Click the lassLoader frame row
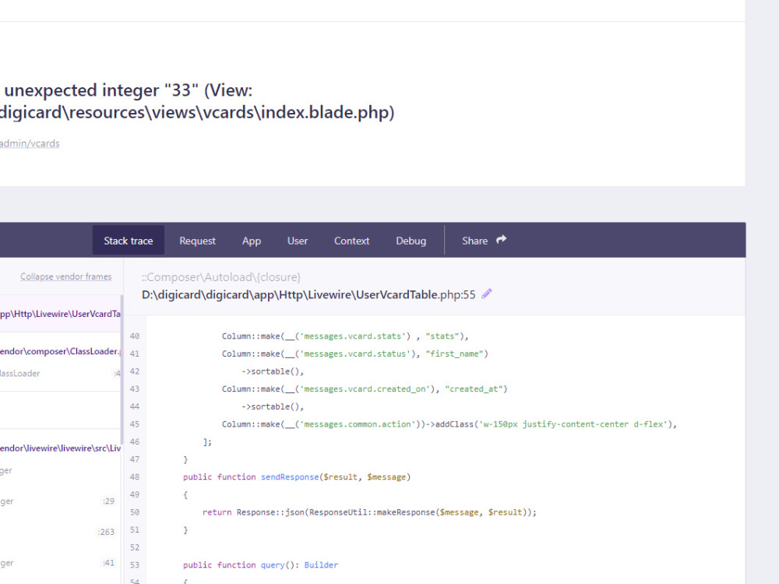779x584 pixels. tap(60, 374)
